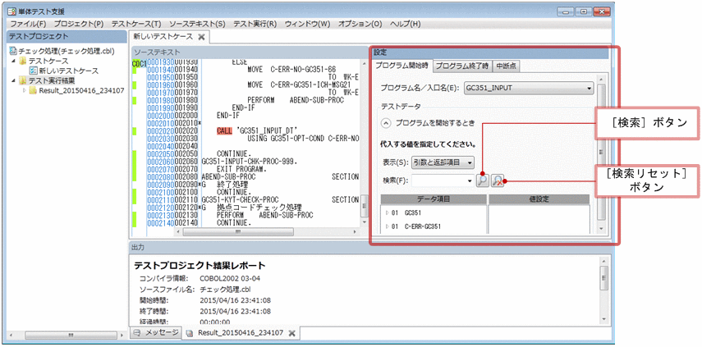Click the ABEND-SUB-PROC SECTION line at 002080
The width and height of the screenshot is (702, 347).
pos(280,177)
